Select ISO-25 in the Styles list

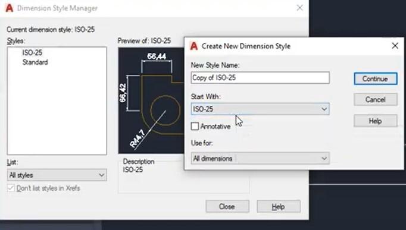(x=32, y=52)
